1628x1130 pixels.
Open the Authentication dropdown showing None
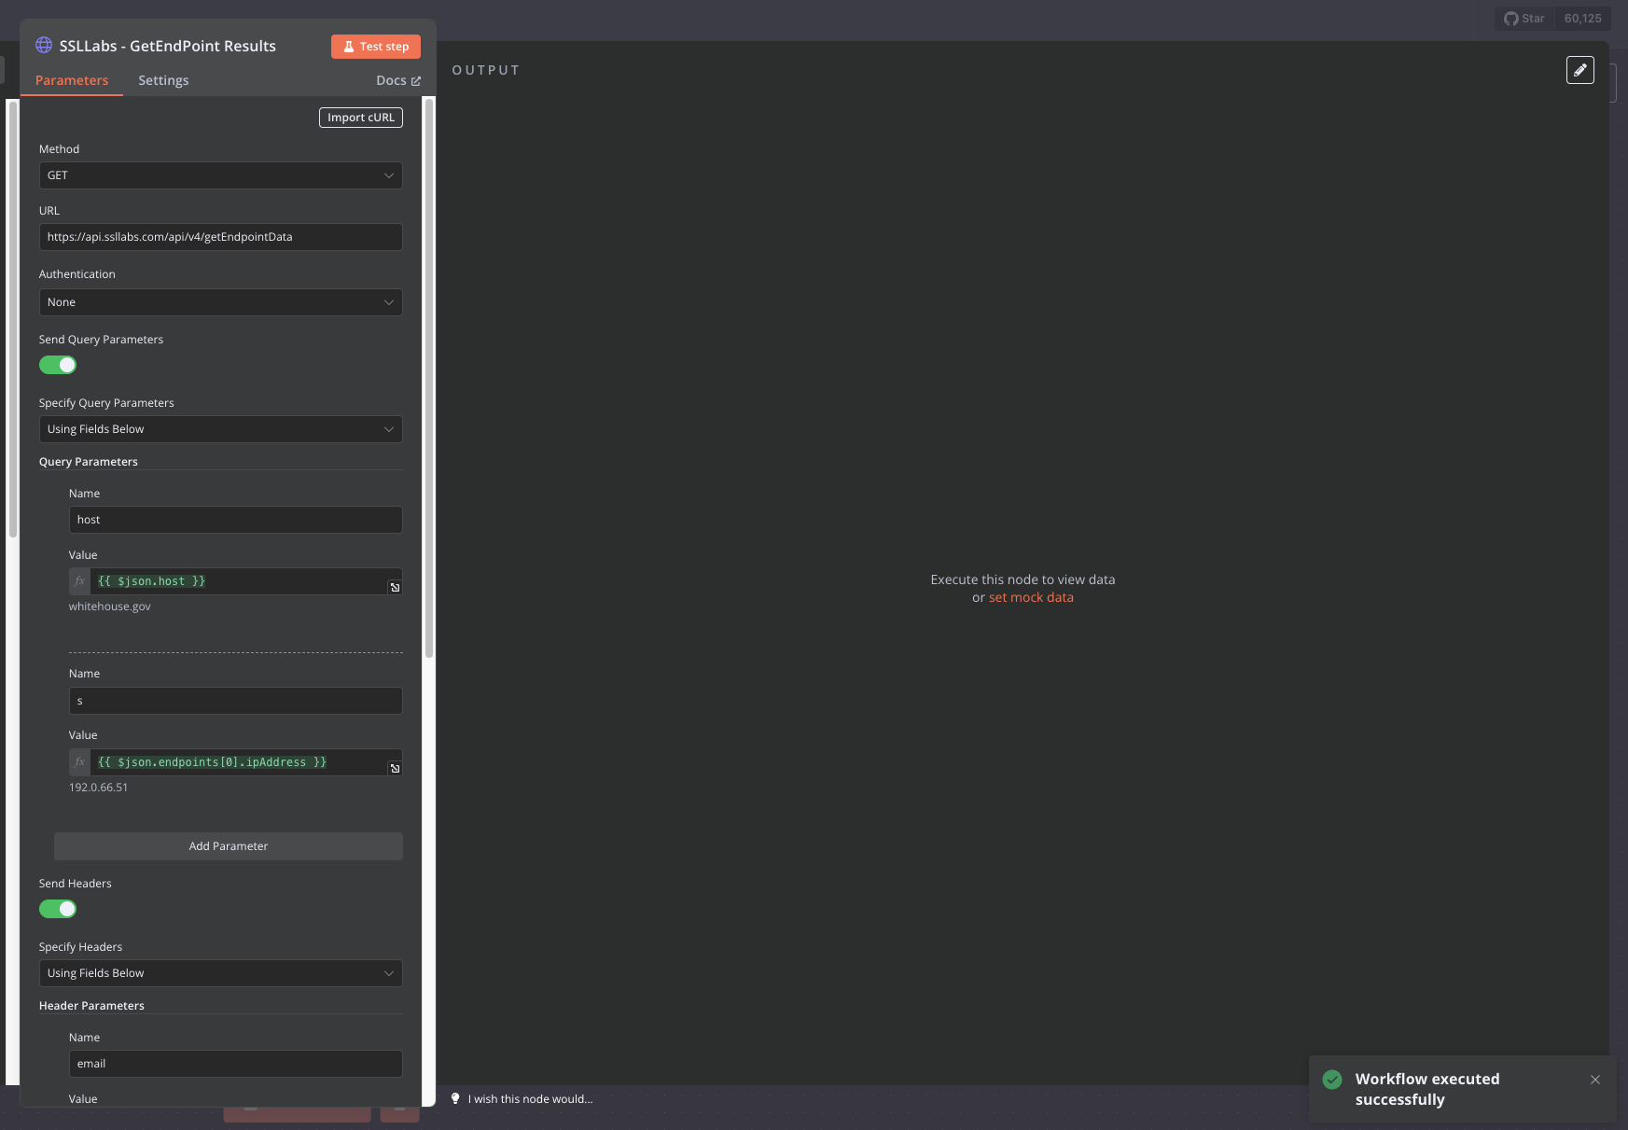(221, 302)
